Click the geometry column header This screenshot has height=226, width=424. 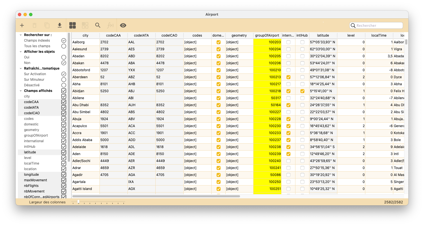(239, 35)
